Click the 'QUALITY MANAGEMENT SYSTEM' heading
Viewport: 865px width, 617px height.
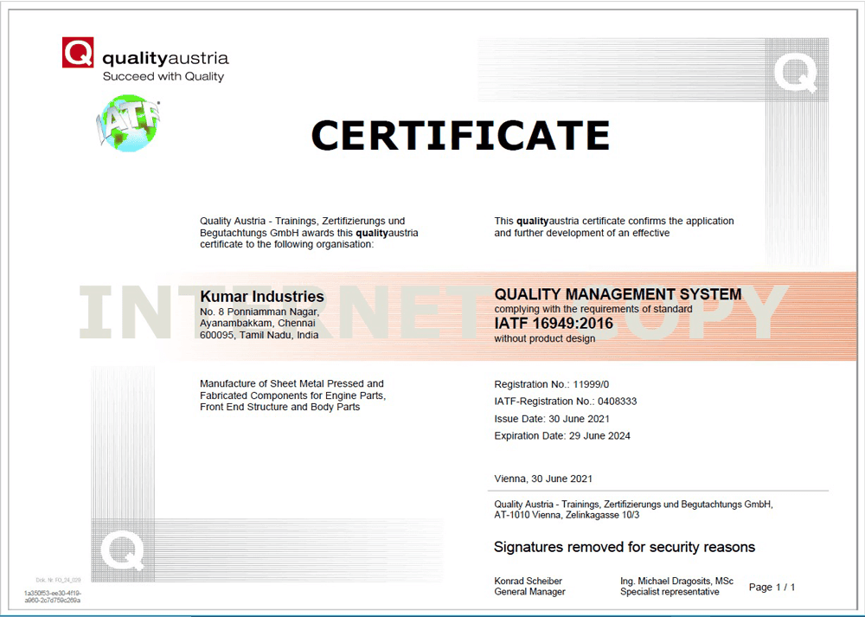[x=618, y=294]
